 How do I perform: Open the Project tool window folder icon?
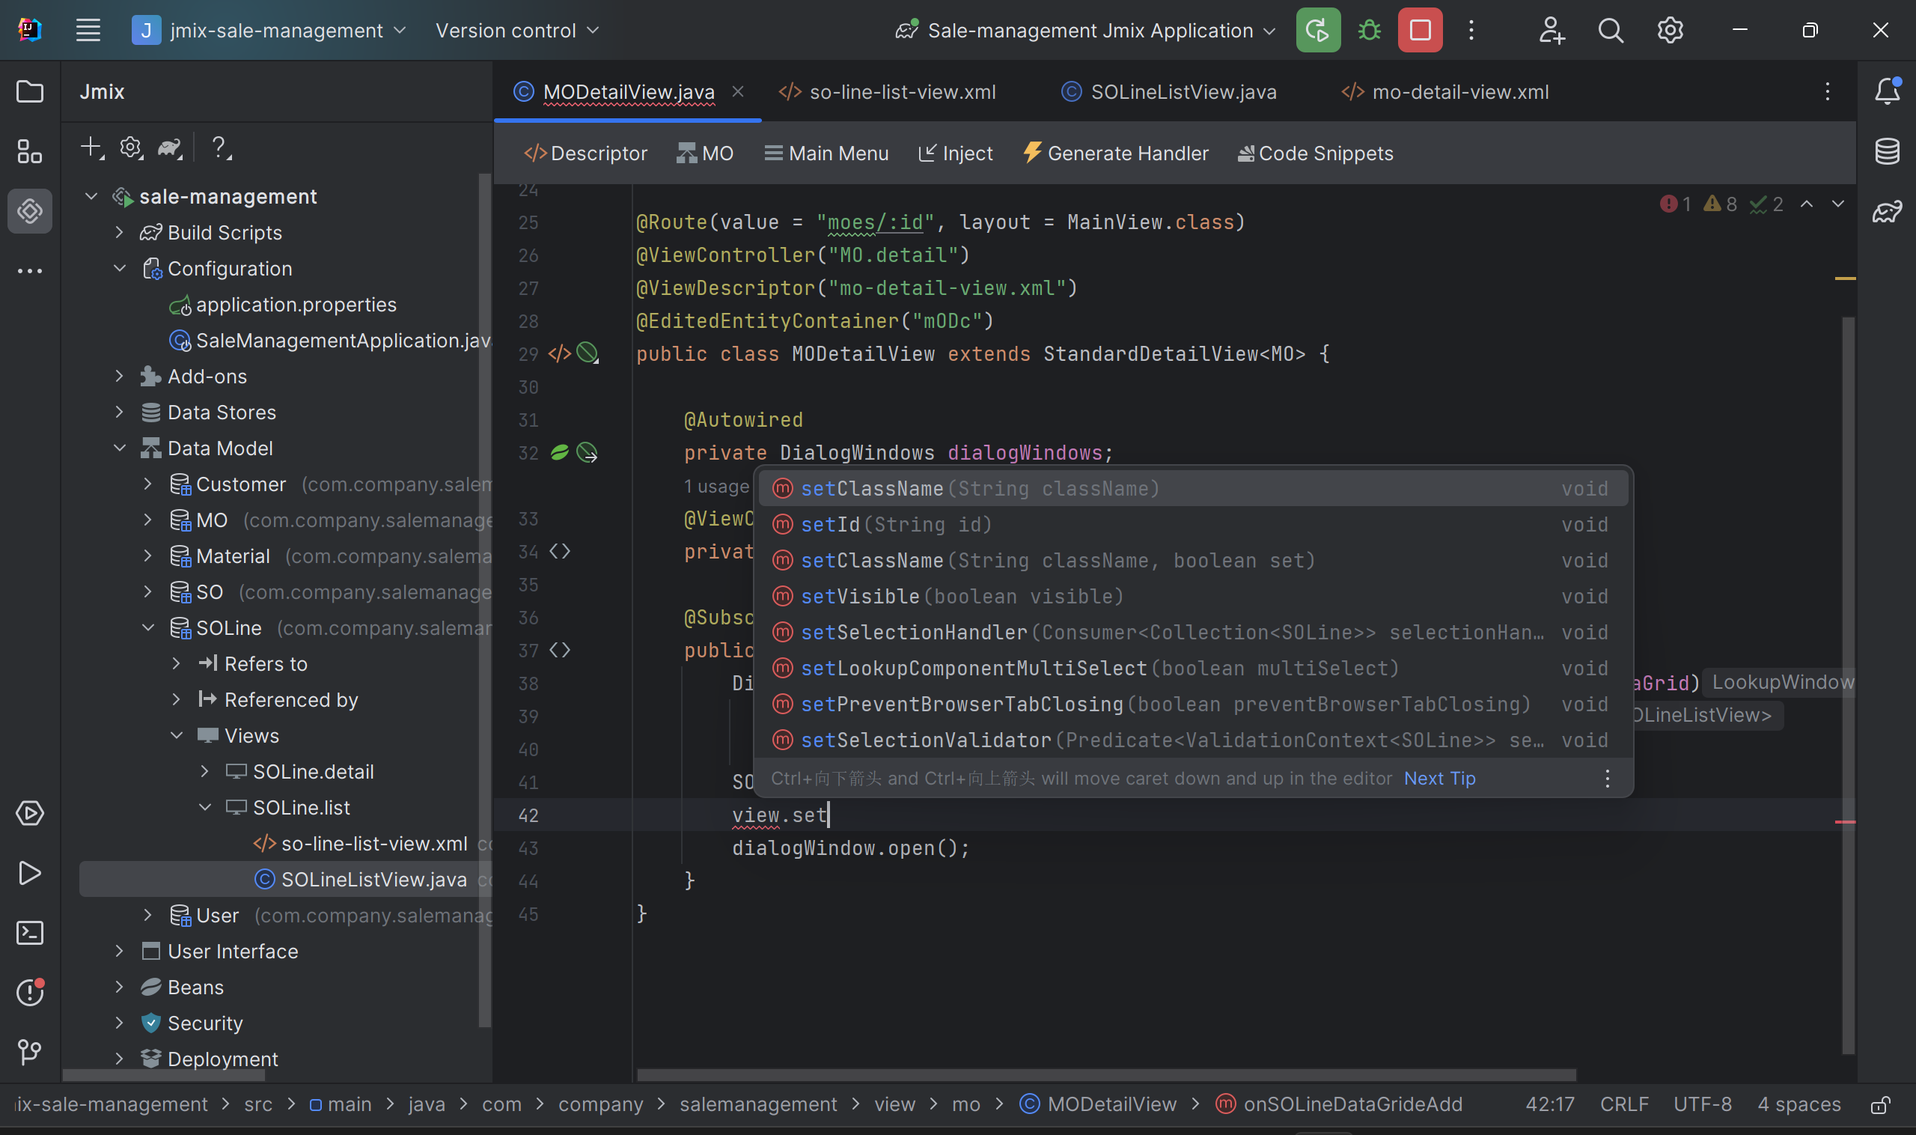(30, 92)
